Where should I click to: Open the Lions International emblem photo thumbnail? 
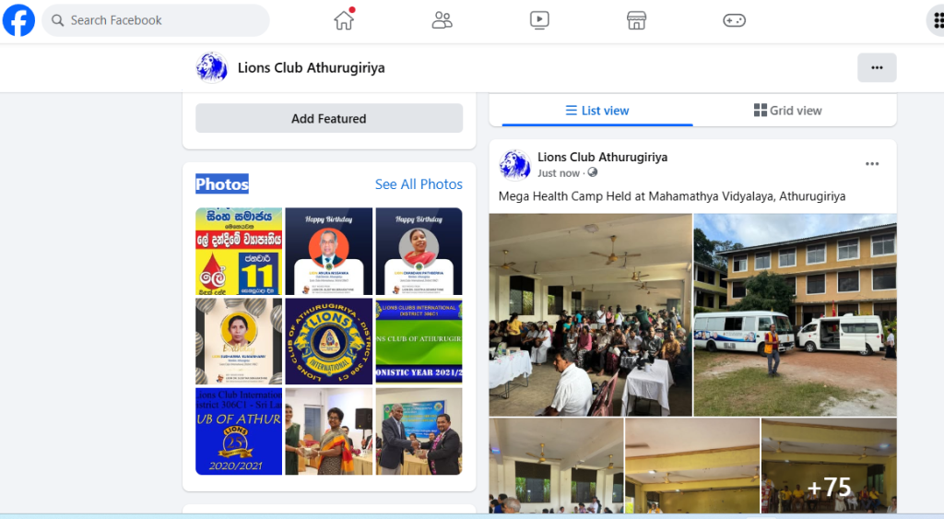329,341
